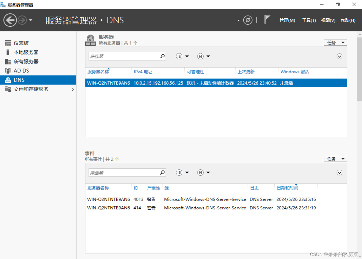This screenshot has height=259, width=362.
Task: Open saved query dropdown arrow in 服务器 toolbar
Action: click(x=208, y=56)
